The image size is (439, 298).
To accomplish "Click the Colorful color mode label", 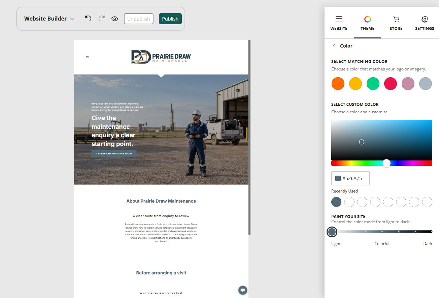I will tap(382, 244).
